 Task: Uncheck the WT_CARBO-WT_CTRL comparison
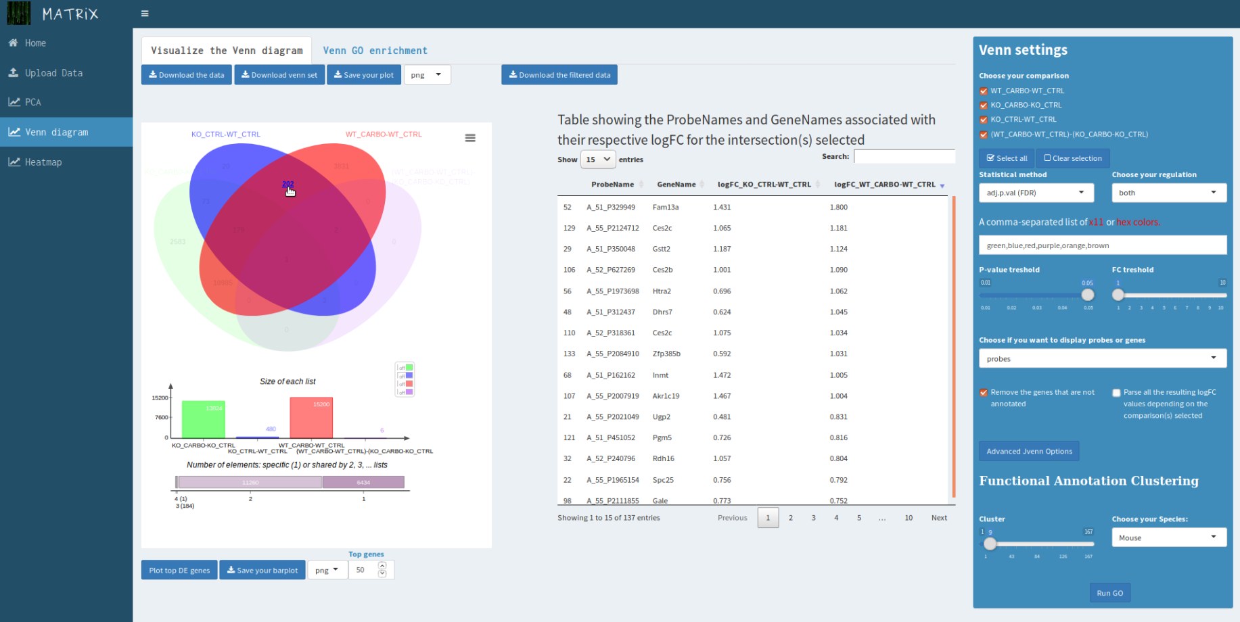[x=984, y=91]
